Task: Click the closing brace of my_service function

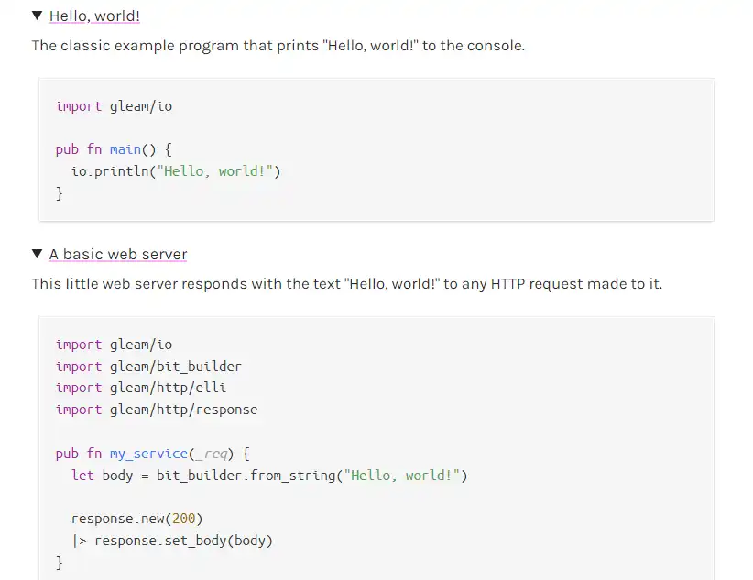Action: pyautogui.click(x=59, y=563)
